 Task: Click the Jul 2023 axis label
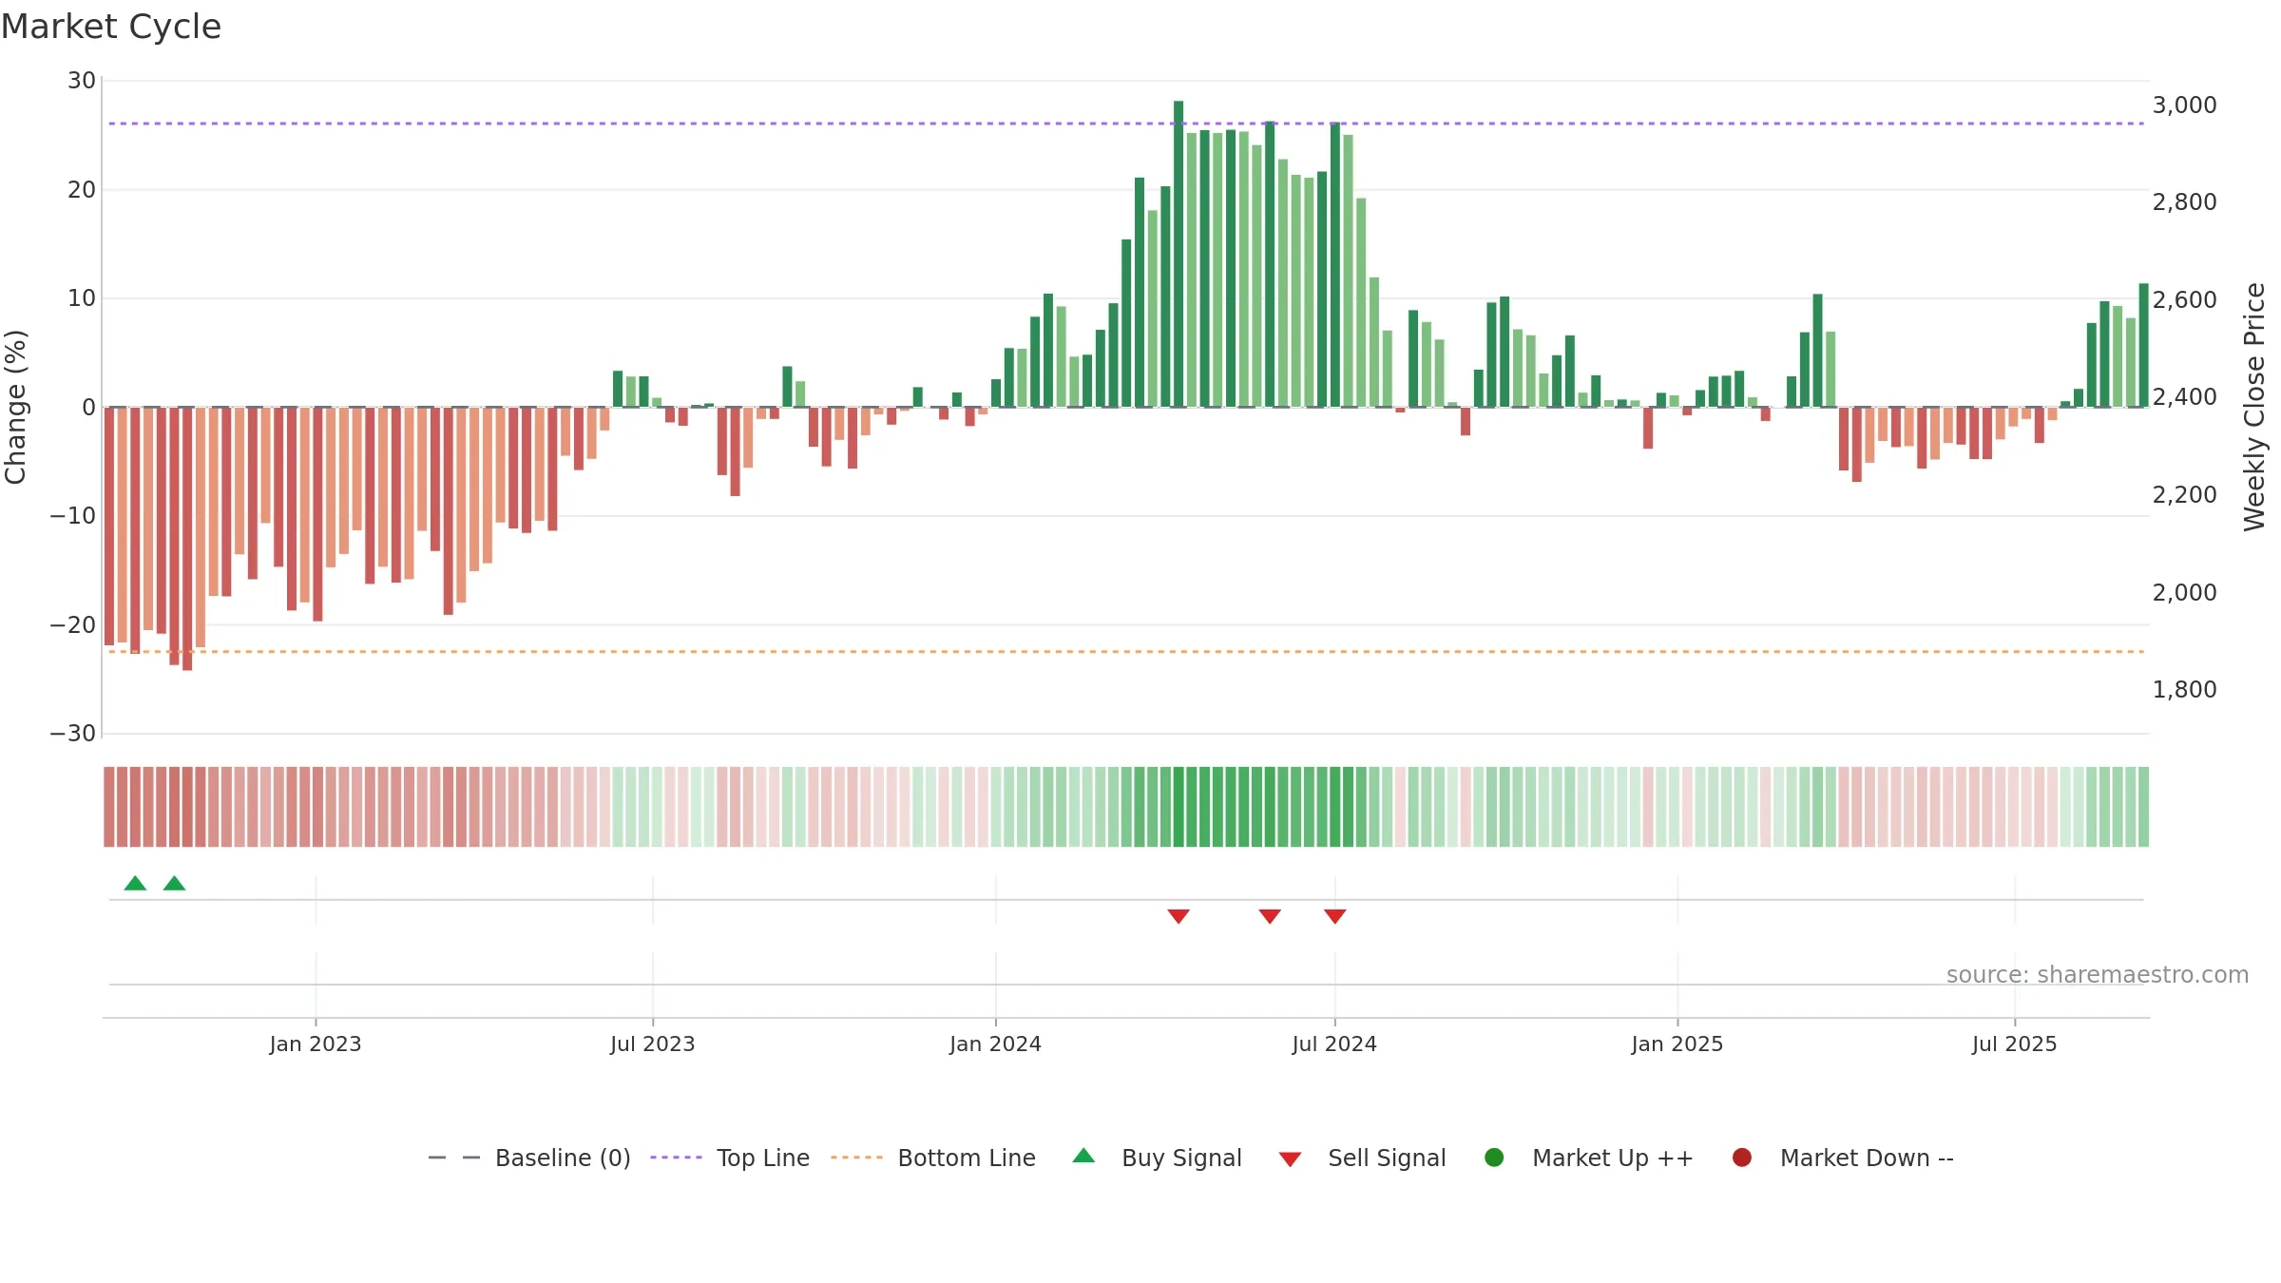click(653, 1044)
